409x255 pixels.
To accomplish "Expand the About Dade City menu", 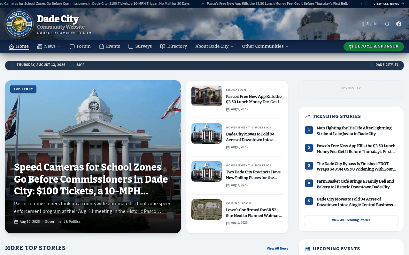I will 214,47.
